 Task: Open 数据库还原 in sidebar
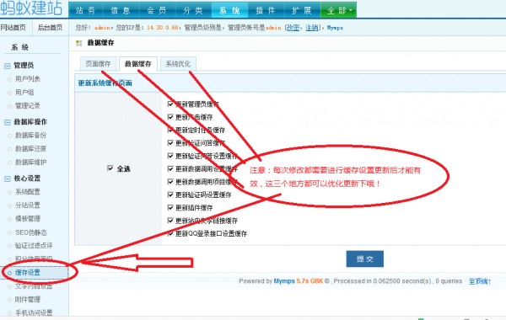click(30, 149)
